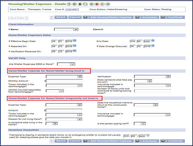Open 'Is someone else living in the home?' dropdown

(52, 123)
